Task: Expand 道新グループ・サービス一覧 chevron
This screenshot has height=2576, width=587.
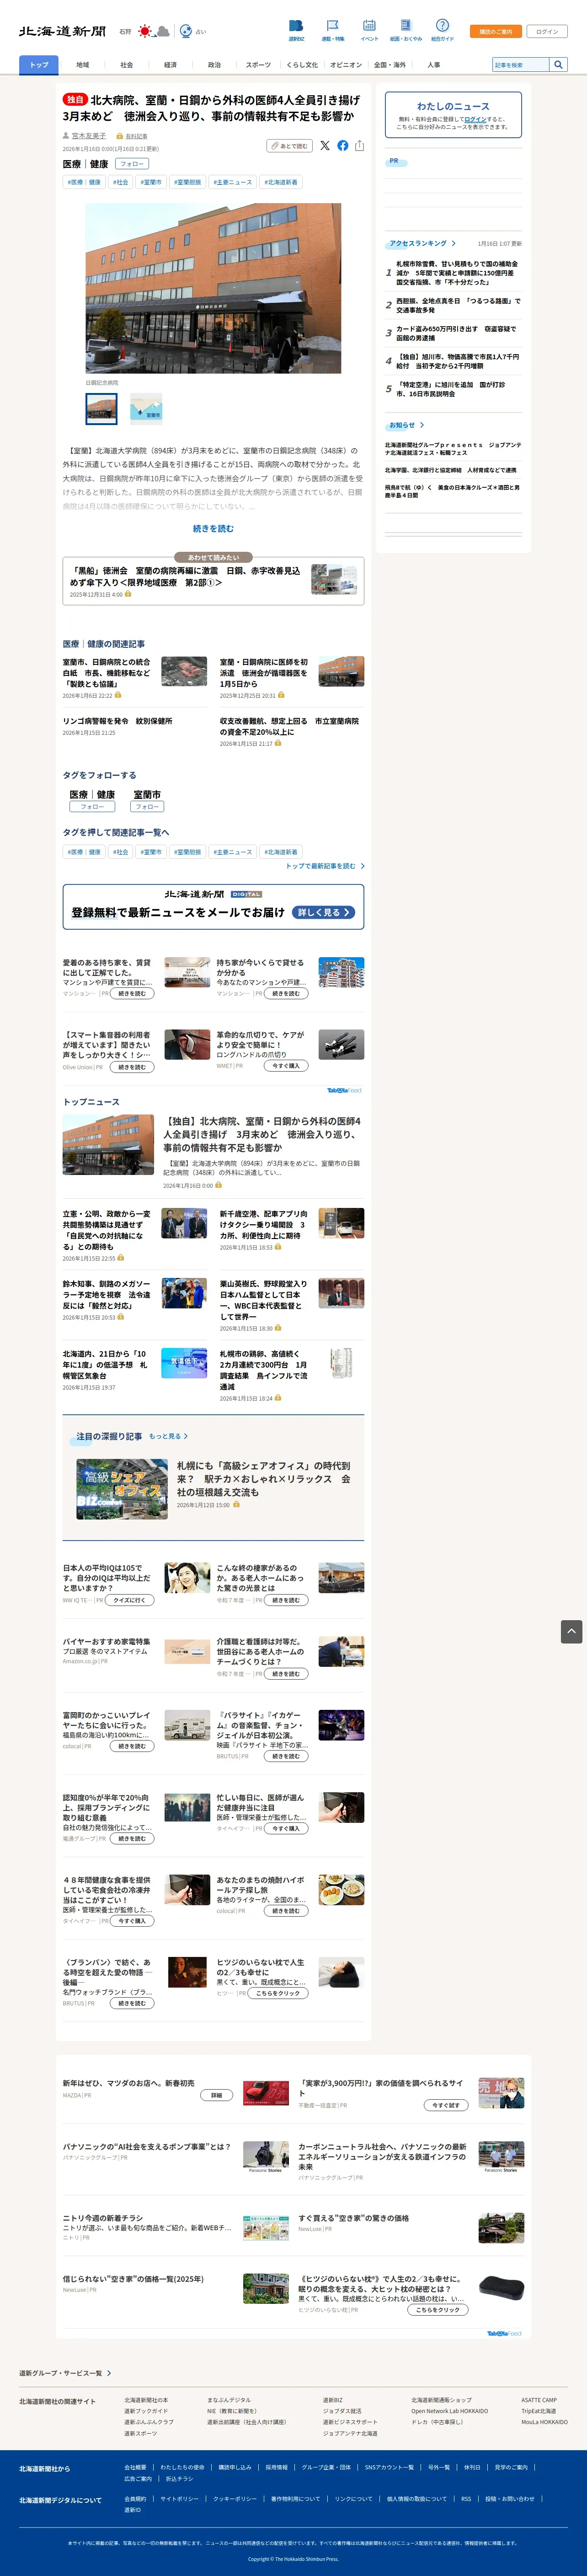Action: 109,2373
